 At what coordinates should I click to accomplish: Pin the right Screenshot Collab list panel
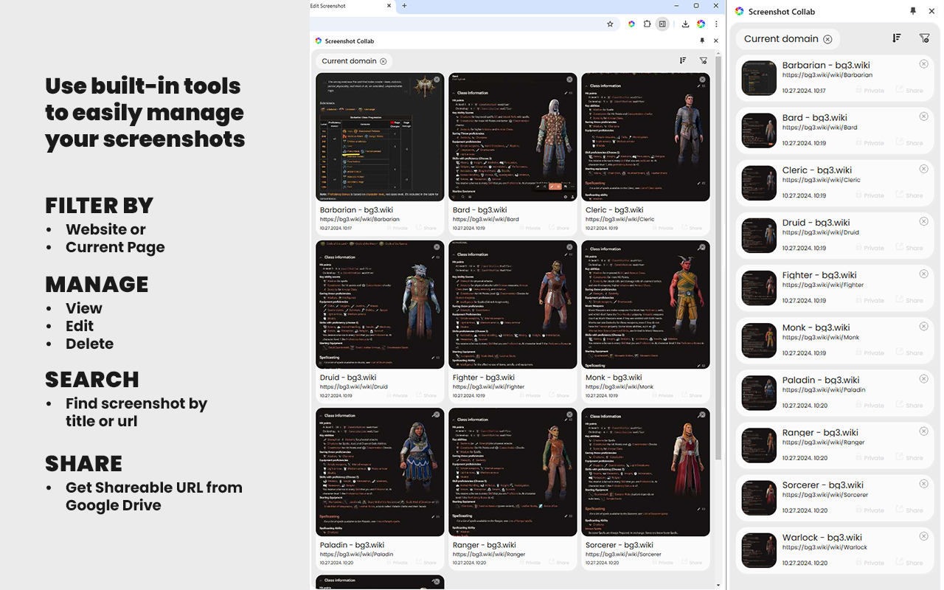913,11
